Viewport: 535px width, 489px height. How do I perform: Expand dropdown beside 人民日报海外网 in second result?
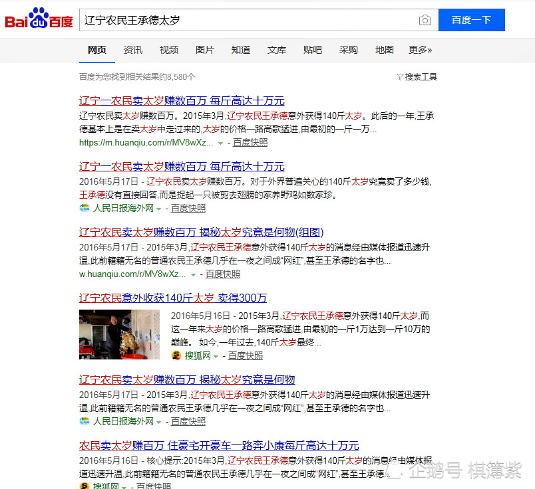point(158,209)
